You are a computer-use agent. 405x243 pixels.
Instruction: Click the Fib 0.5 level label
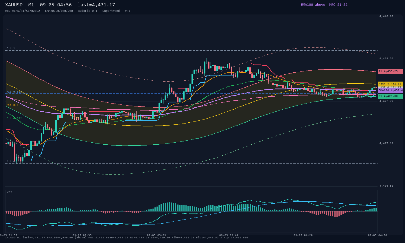click(x=12, y=105)
